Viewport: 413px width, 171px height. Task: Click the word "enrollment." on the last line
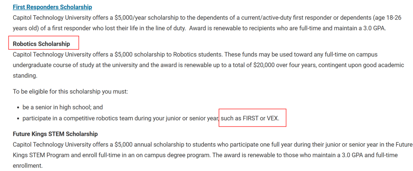click(x=28, y=166)
